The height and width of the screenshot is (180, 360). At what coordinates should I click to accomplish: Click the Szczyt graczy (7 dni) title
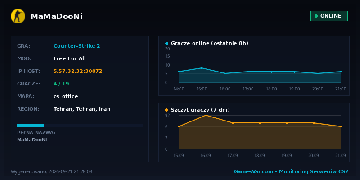point(200,110)
